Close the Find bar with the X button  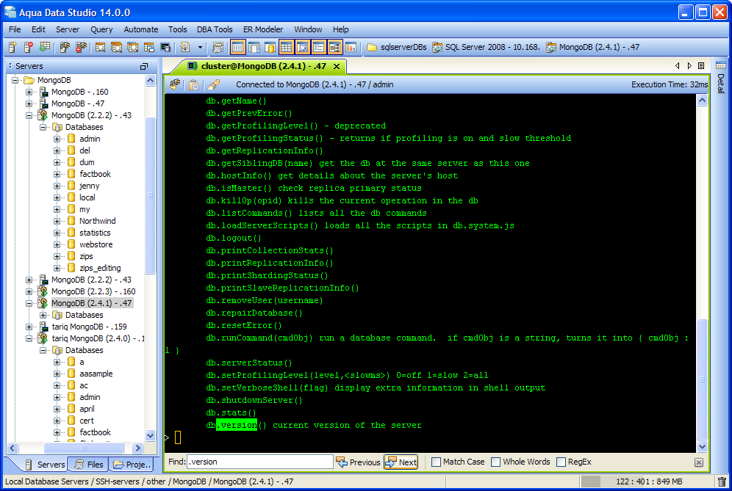(x=699, y=462)
